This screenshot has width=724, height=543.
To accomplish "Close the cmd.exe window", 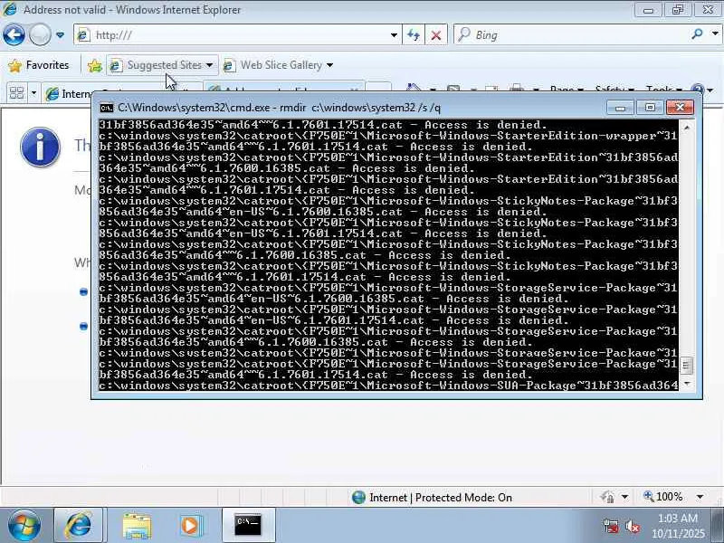I will [x=680, y=108].
